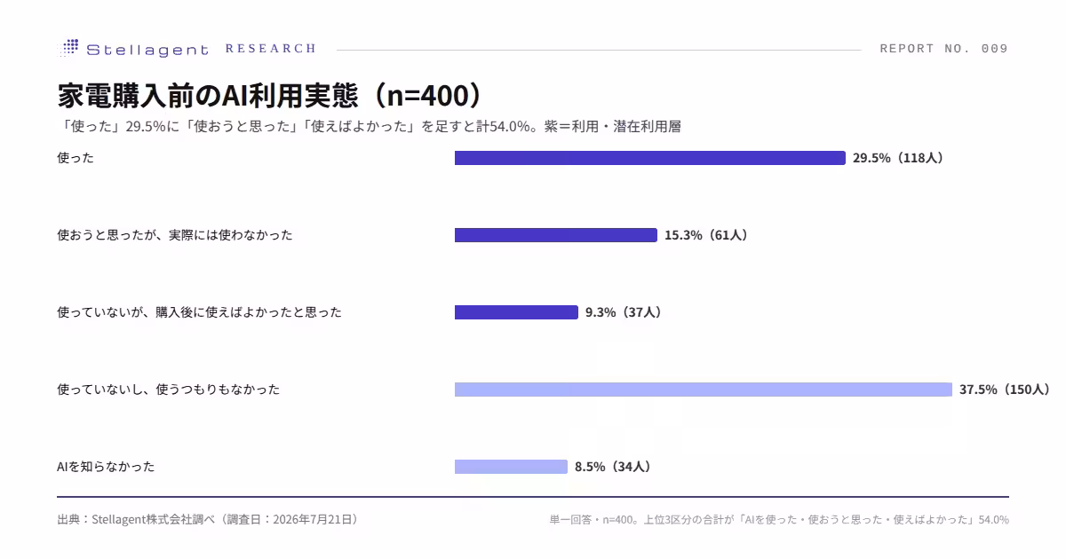Select the 使った category label

pos(76,158)
